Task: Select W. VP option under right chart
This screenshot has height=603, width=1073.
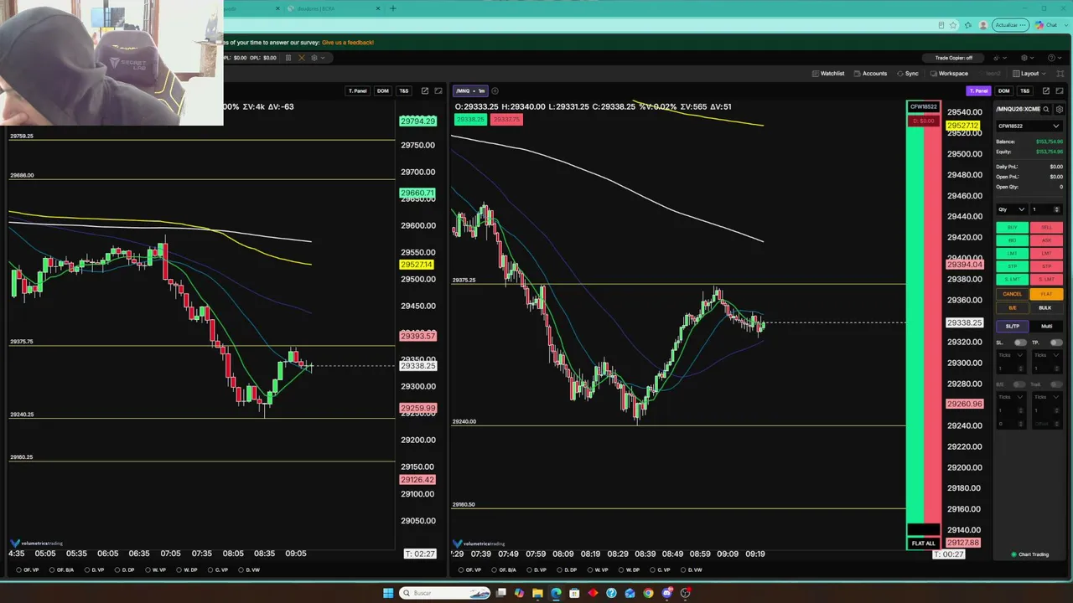Action: tap(599, 570)
